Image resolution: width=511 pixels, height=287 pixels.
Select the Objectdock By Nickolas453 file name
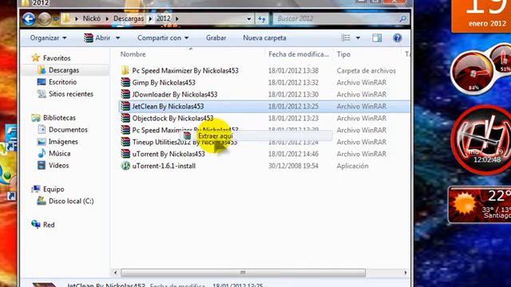coord(172,118)
